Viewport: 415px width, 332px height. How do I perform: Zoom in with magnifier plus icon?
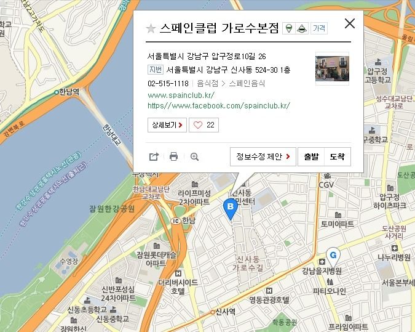[194, 156]
